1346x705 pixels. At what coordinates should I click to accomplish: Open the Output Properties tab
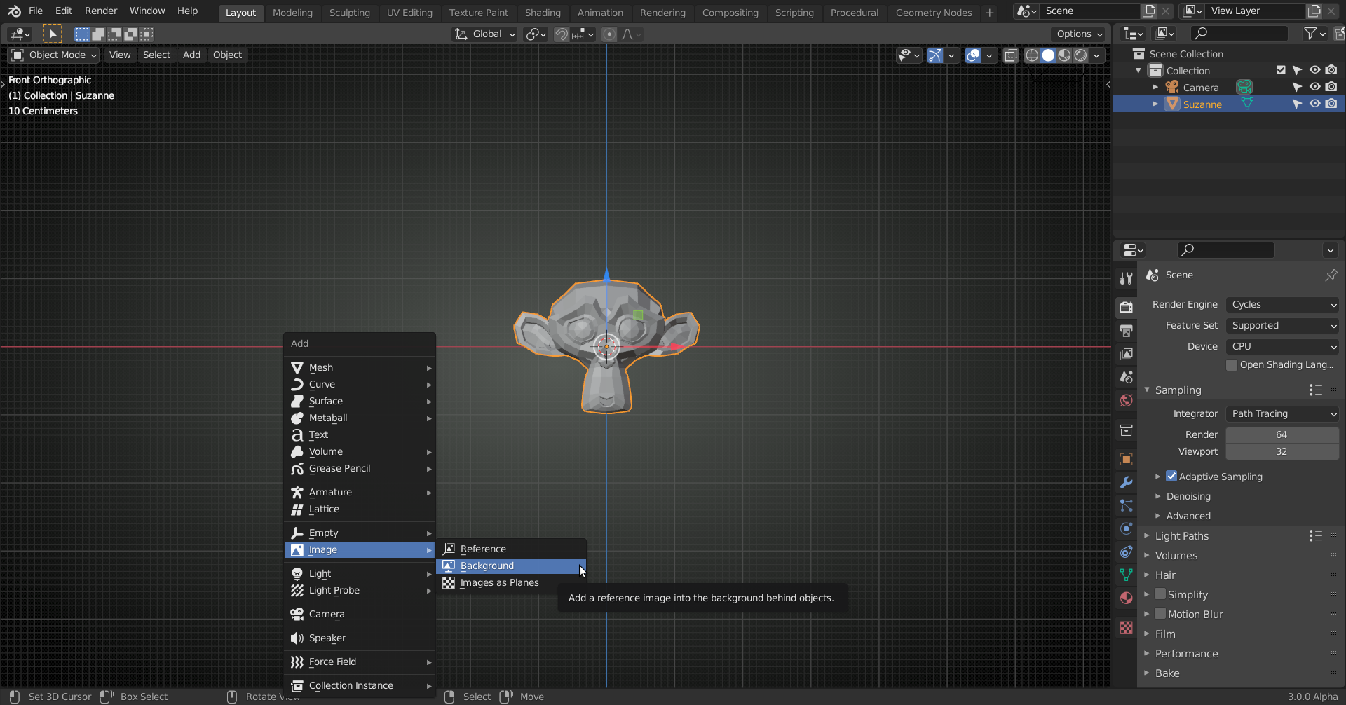(1126, 331)
